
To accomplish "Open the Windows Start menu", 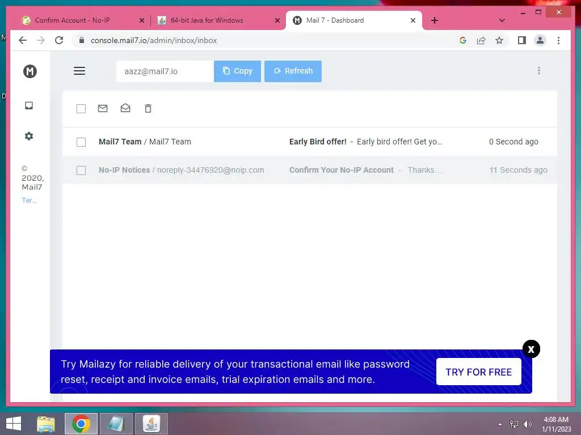I will click(x=14, y=424).
